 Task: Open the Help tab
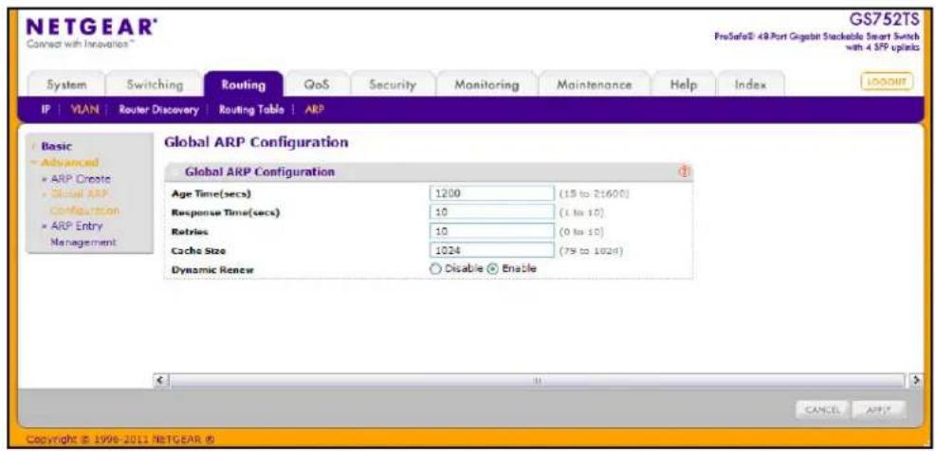click(x=684, y=84)
